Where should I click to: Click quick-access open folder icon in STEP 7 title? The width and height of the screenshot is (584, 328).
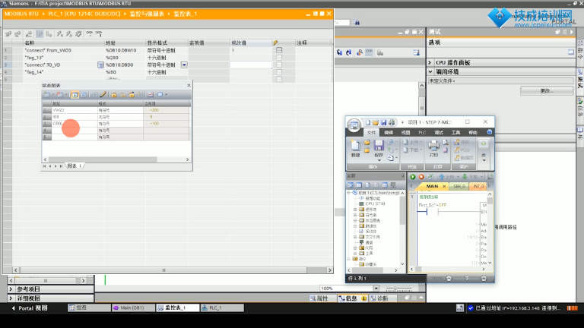(376, 122)
